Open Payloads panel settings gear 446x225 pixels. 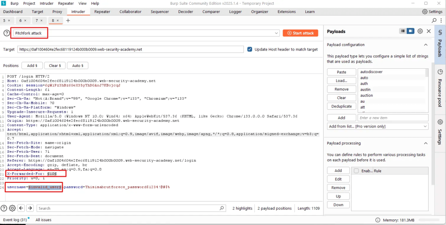420,31
